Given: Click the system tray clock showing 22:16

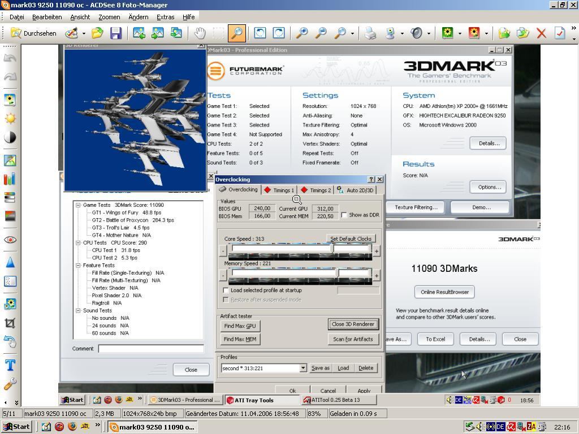Looking at the screenshot, I should 562,427.
